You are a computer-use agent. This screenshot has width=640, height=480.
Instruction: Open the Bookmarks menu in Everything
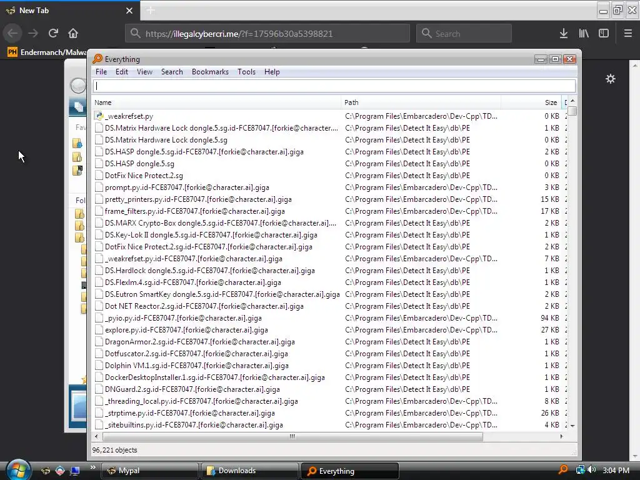(x=210, y=72)
